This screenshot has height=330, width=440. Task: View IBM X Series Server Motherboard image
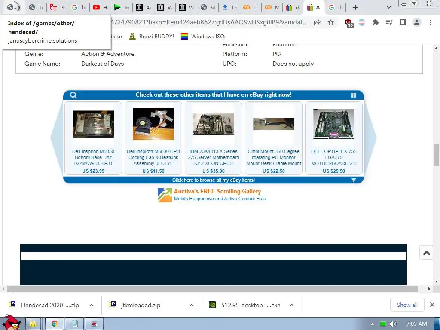[x=213, y=124]
